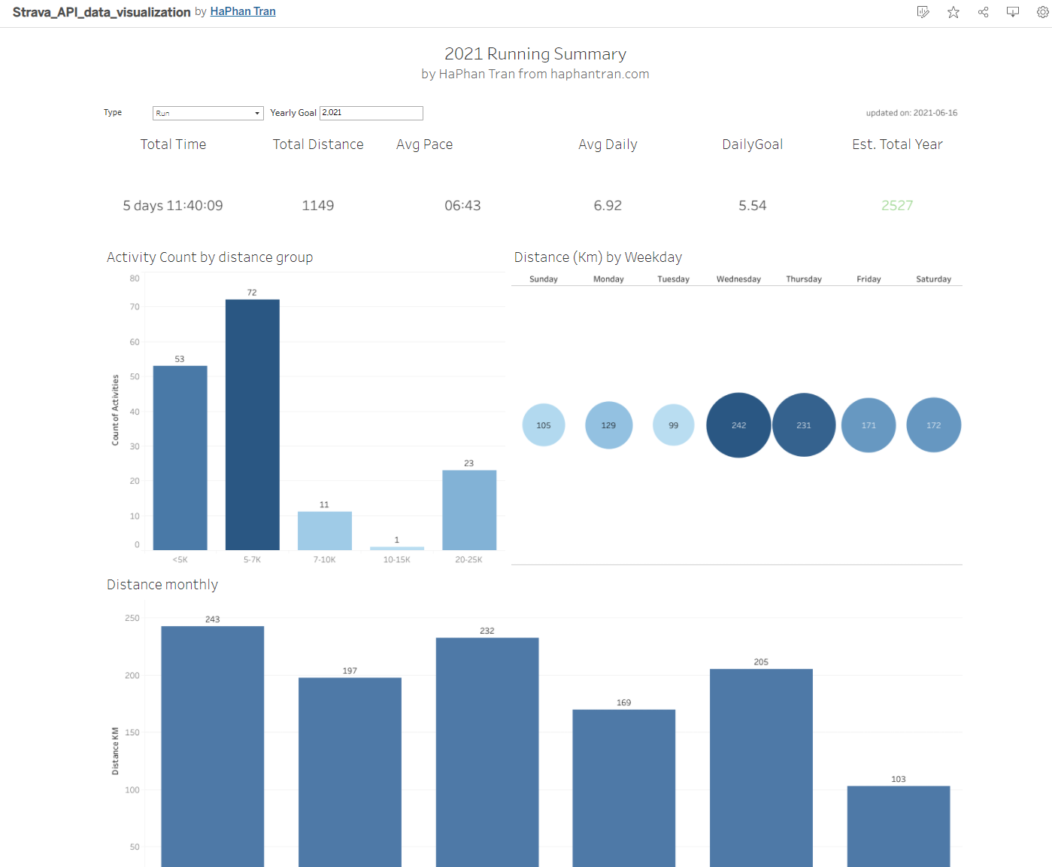Click the Distance monthly heading
Viewport: 1052px width, 867px height.
162,585
